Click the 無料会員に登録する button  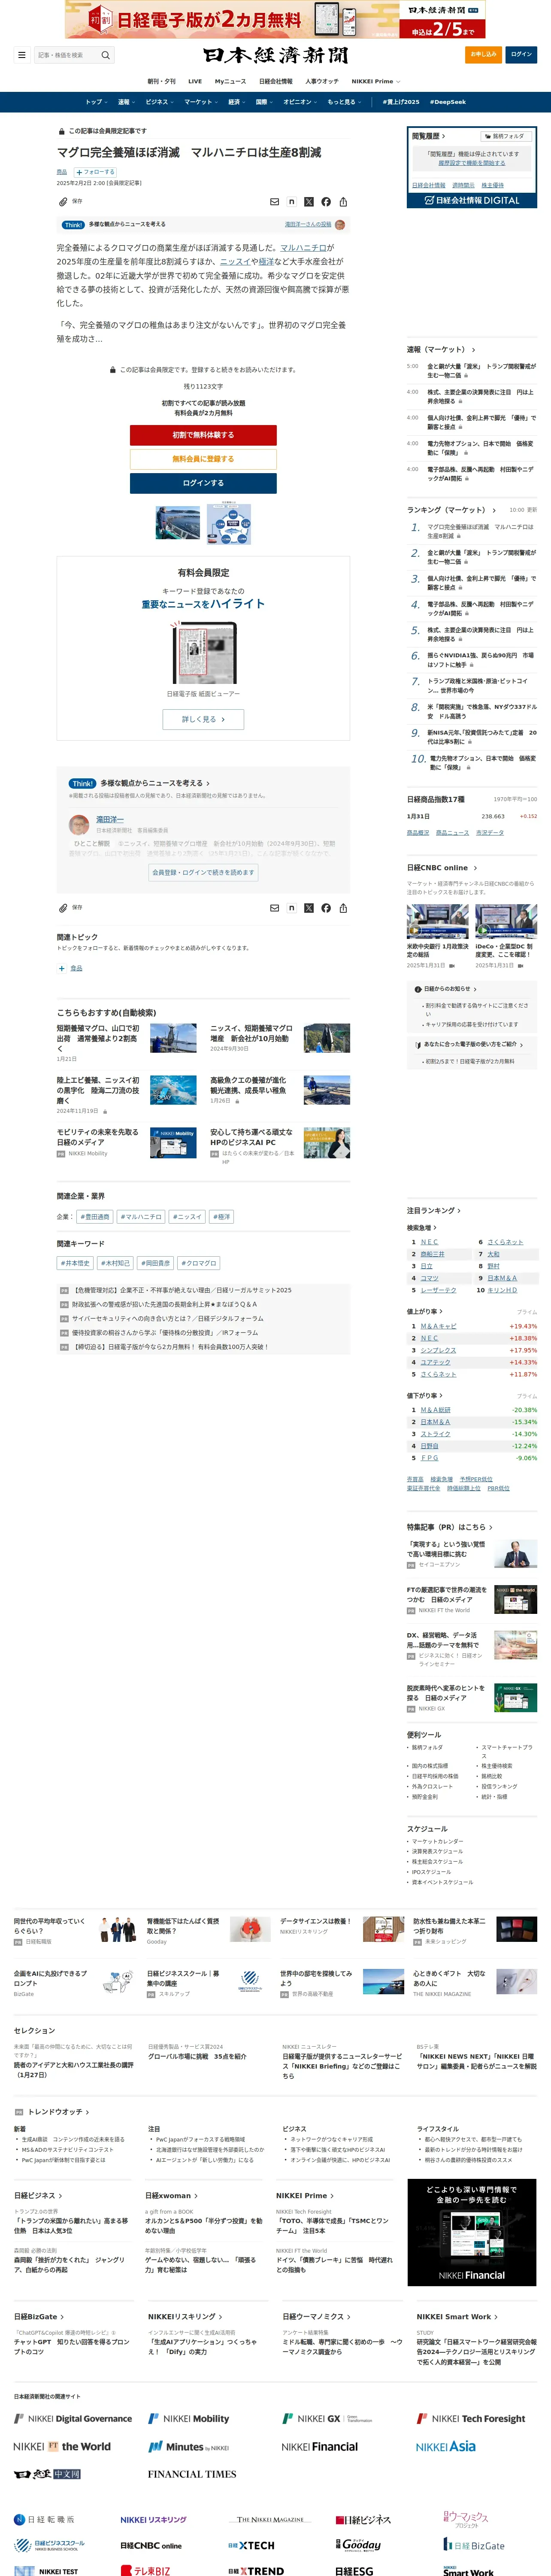click(203, 459)
